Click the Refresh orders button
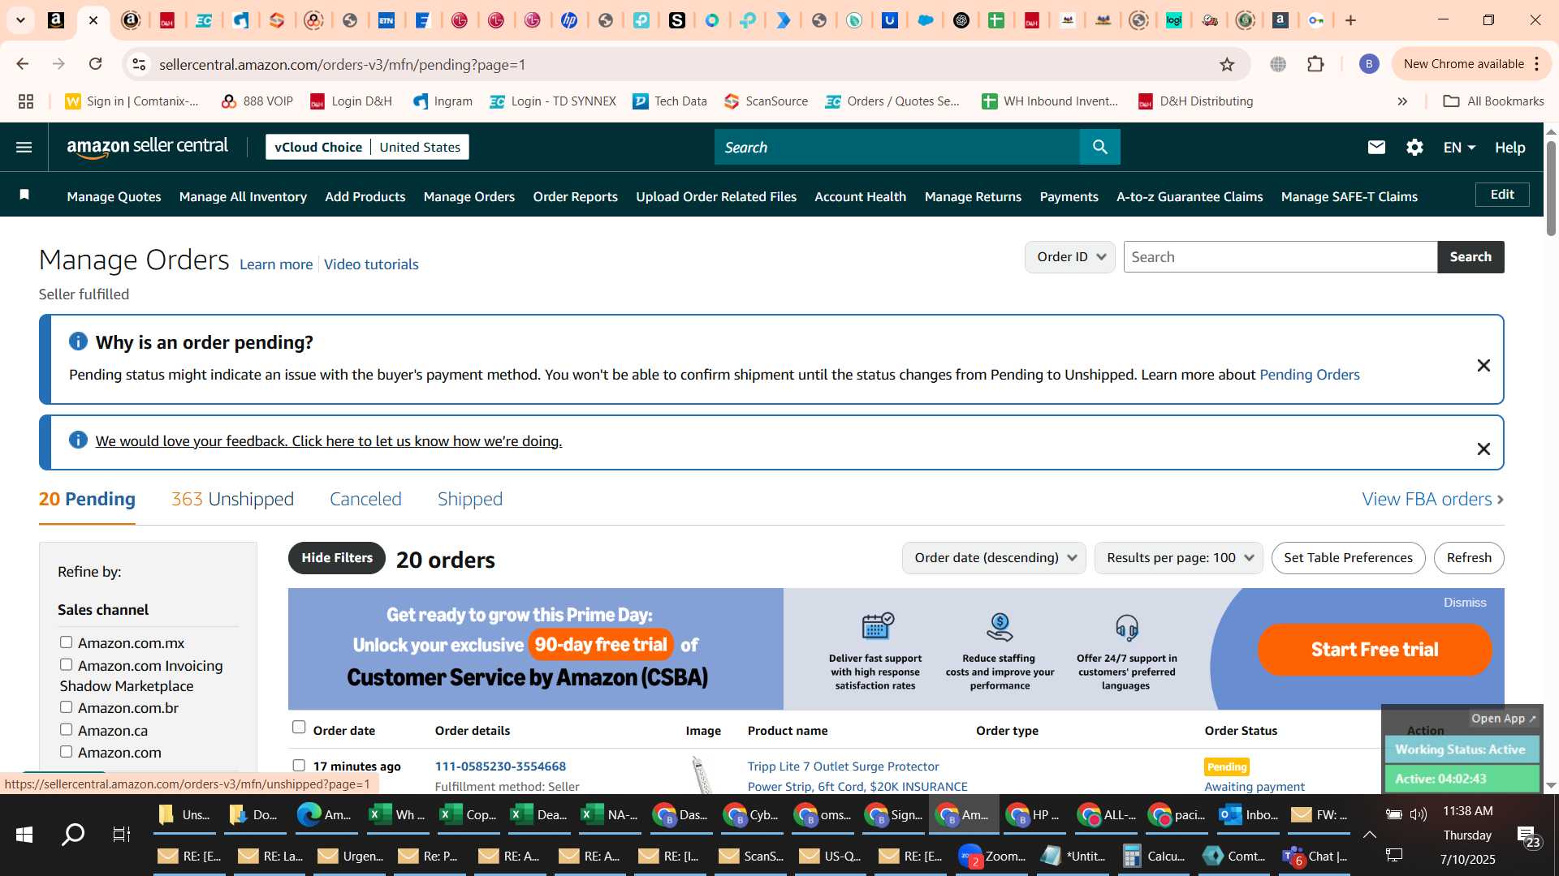This screenshot has height=876, width=1559. (x=1469, y=558)
